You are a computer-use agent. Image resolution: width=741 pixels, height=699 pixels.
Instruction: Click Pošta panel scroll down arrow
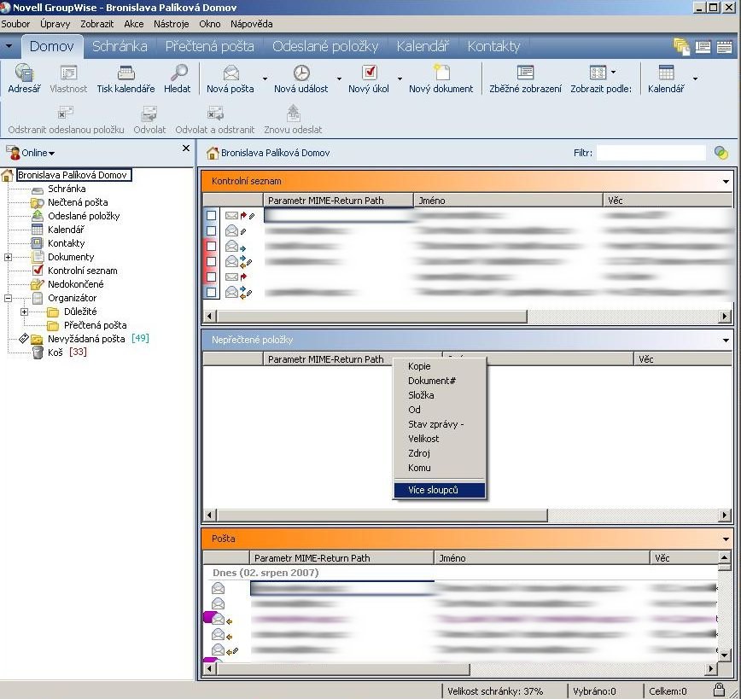(x=725, y=655)
